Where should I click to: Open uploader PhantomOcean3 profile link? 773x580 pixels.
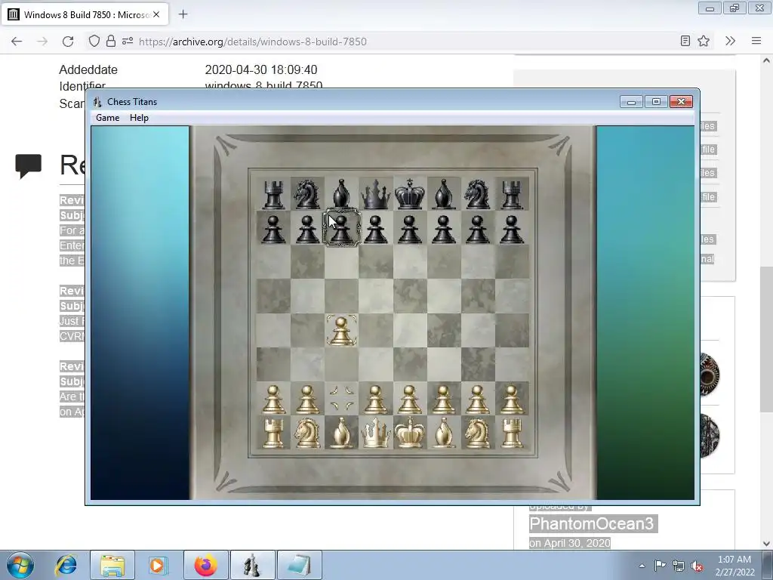point(592,524)
